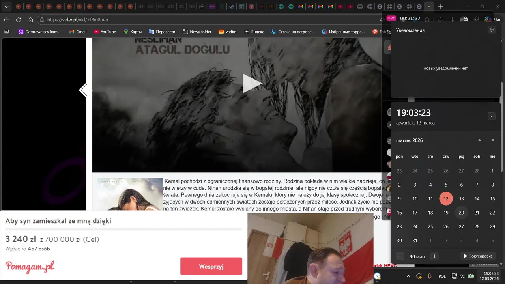
Task: Select today's date 12 in calendar
Action: coord(446,199)
